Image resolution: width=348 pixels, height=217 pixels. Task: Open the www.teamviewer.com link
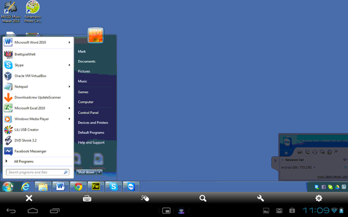click(332, 177)
